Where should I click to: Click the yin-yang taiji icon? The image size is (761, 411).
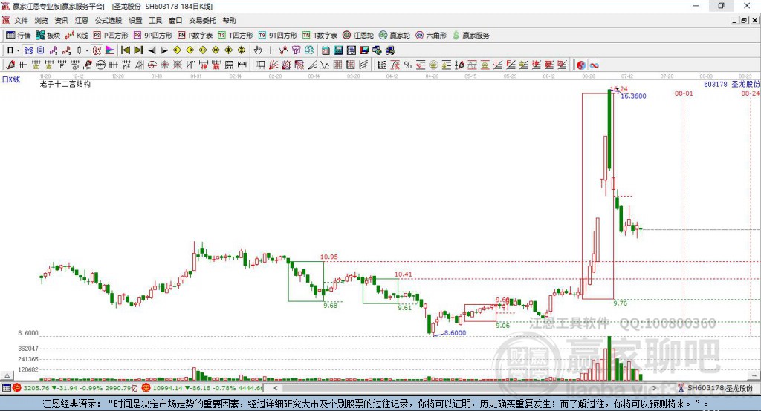pos(580,65)
